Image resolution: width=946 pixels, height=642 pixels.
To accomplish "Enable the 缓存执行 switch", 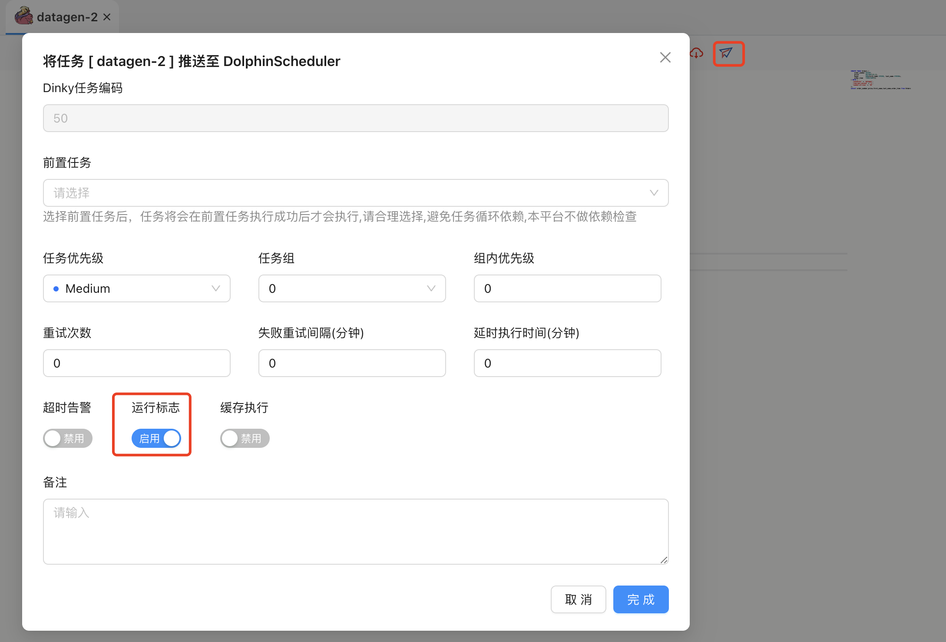I will pos(245,438).
